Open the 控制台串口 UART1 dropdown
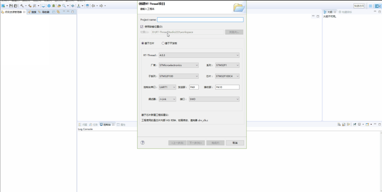This screenshot has width=382, height=192. 167,87
